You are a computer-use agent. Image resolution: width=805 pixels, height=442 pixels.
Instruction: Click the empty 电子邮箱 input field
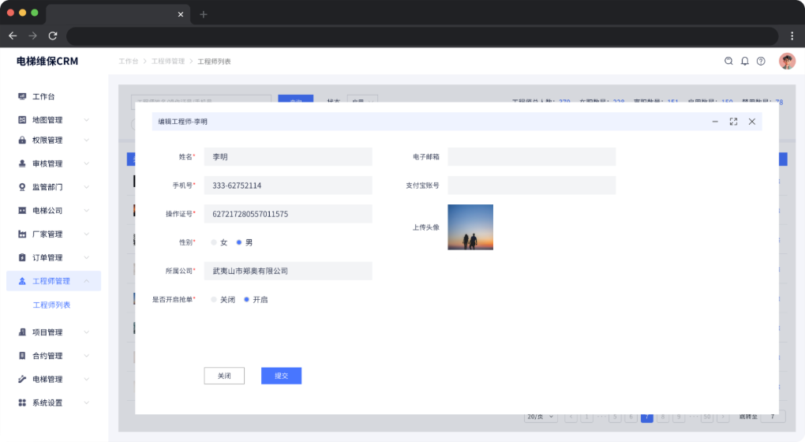coord(531,157)
